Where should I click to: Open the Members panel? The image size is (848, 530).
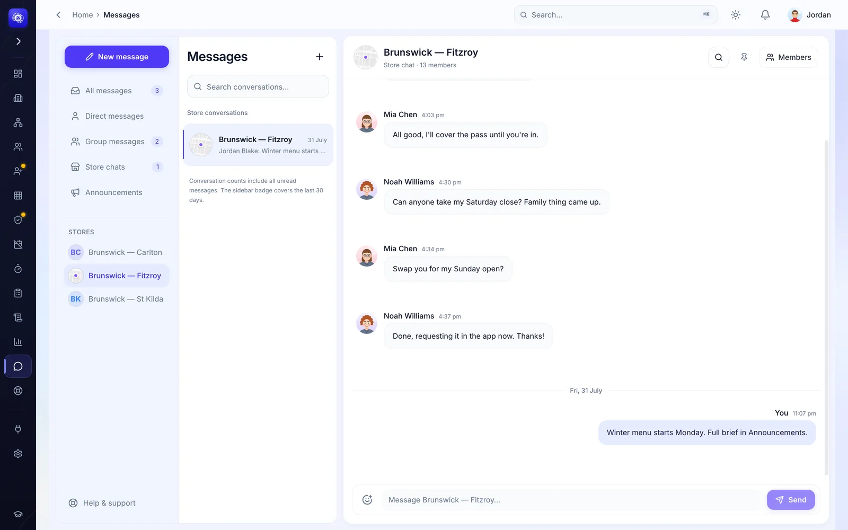(789, 57)
